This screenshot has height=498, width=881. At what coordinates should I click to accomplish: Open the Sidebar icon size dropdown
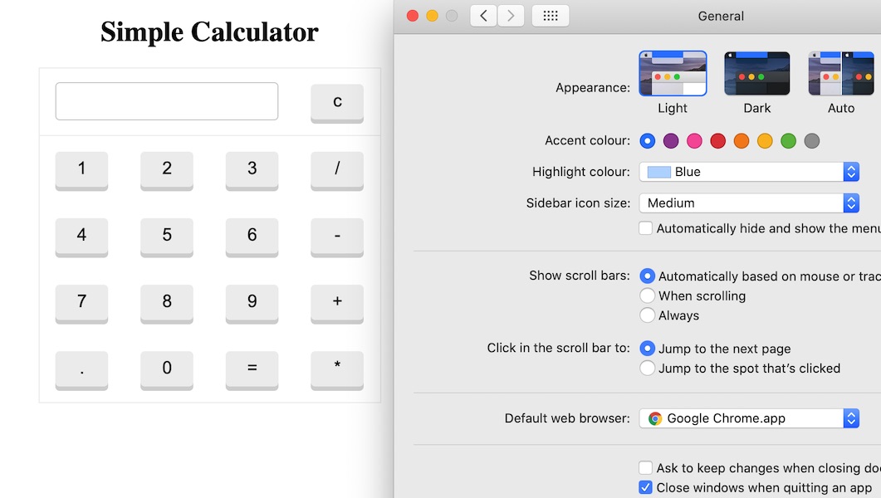(749, 203)
